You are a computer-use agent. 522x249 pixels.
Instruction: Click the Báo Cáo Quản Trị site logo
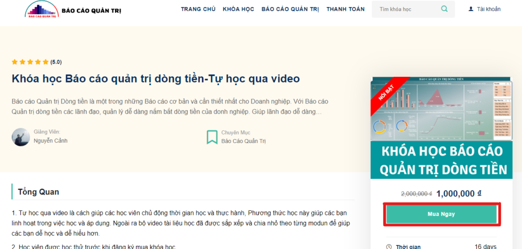point(73,9)
